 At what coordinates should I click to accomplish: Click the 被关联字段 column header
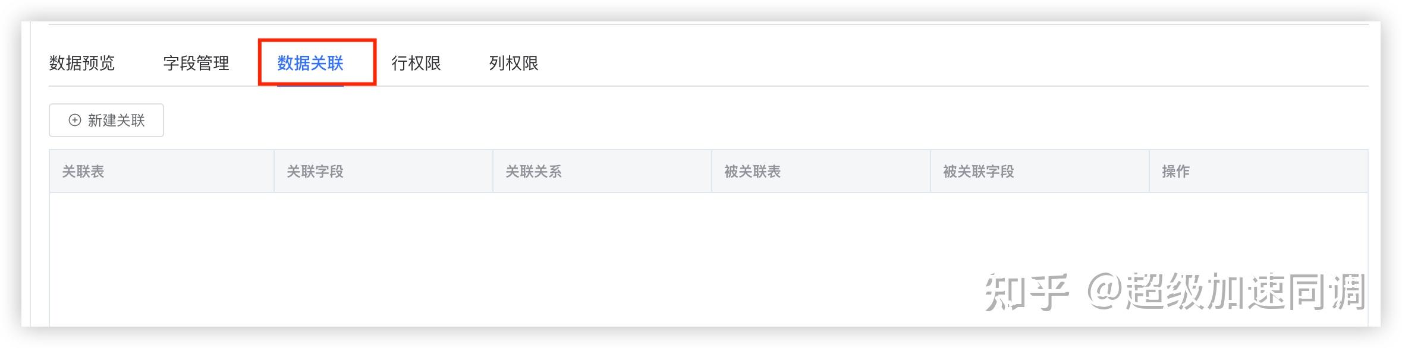coord(979,172)
